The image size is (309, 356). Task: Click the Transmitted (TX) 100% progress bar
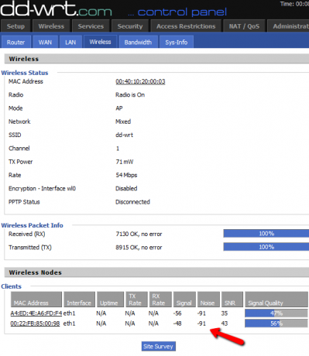pyautogui.click(x=266, y=247)
